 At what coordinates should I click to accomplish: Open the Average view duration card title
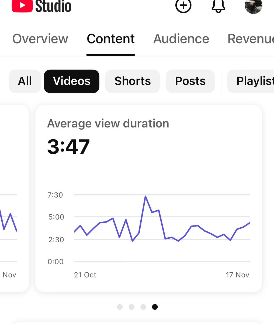108,123
